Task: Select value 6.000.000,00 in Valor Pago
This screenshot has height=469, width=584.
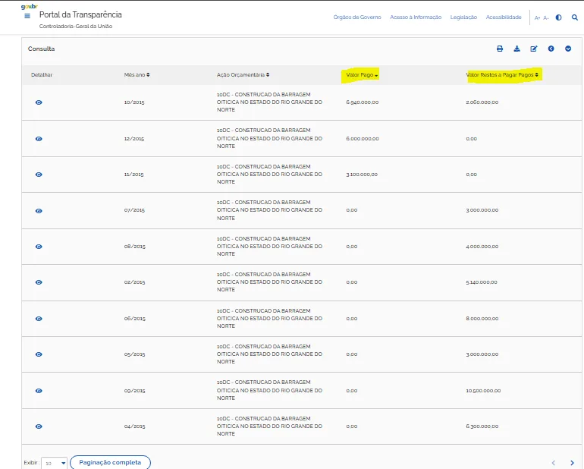Action: (x=363, y=139)
